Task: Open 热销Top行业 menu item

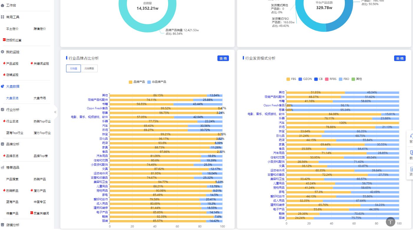Action: pyautogui.click(x=42, y=121)
